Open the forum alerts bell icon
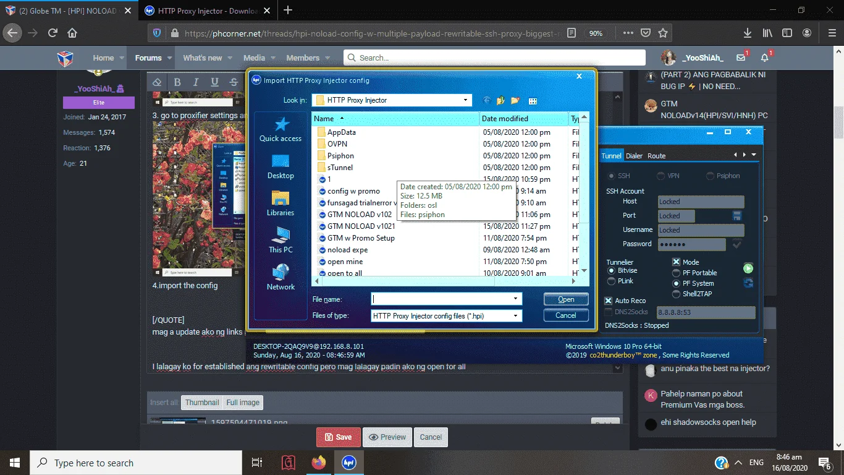 764,58
